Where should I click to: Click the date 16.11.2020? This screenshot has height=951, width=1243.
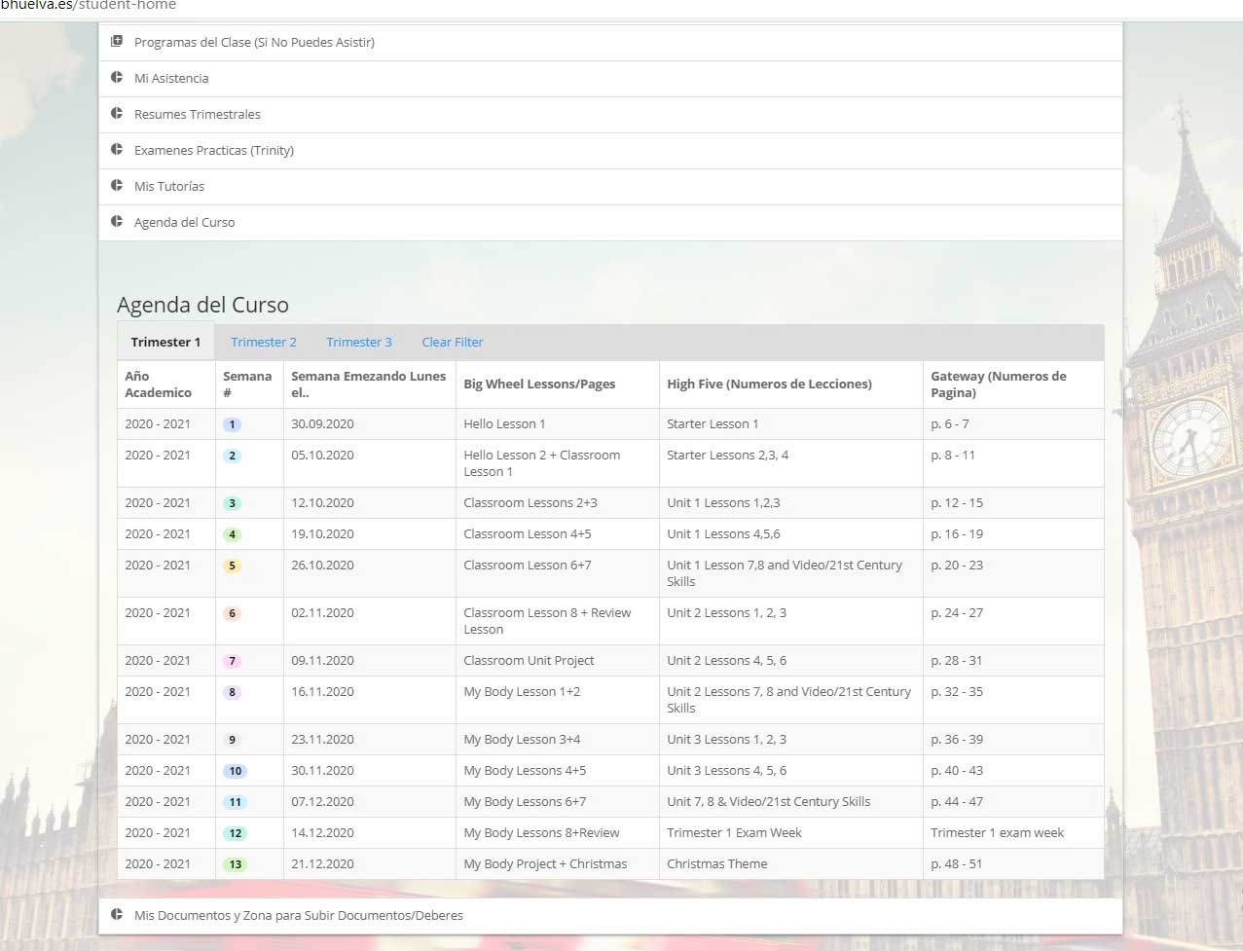pos(322,692)
